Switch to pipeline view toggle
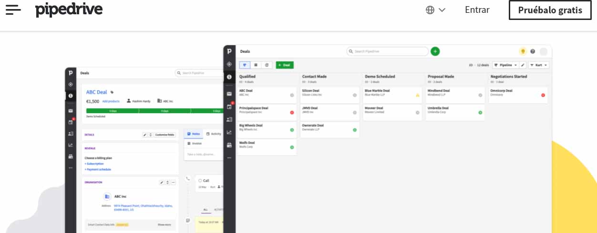Image resolution: width=597 pixels, height=233 pixels. click(x=245, y=65)
